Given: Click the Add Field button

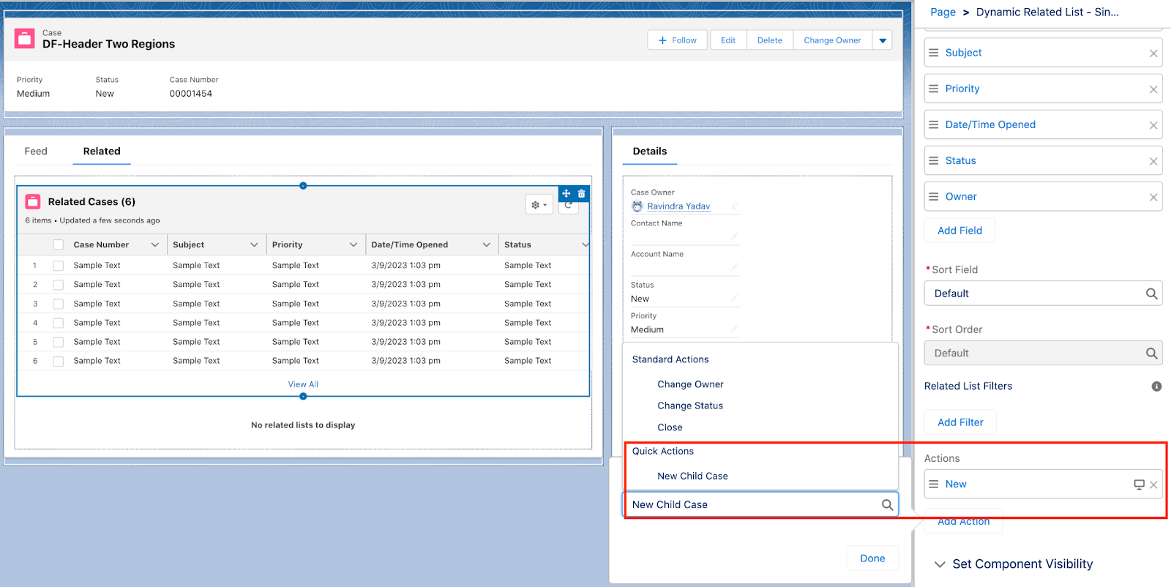Looking at the screenshot, I should tap(959, 231).
